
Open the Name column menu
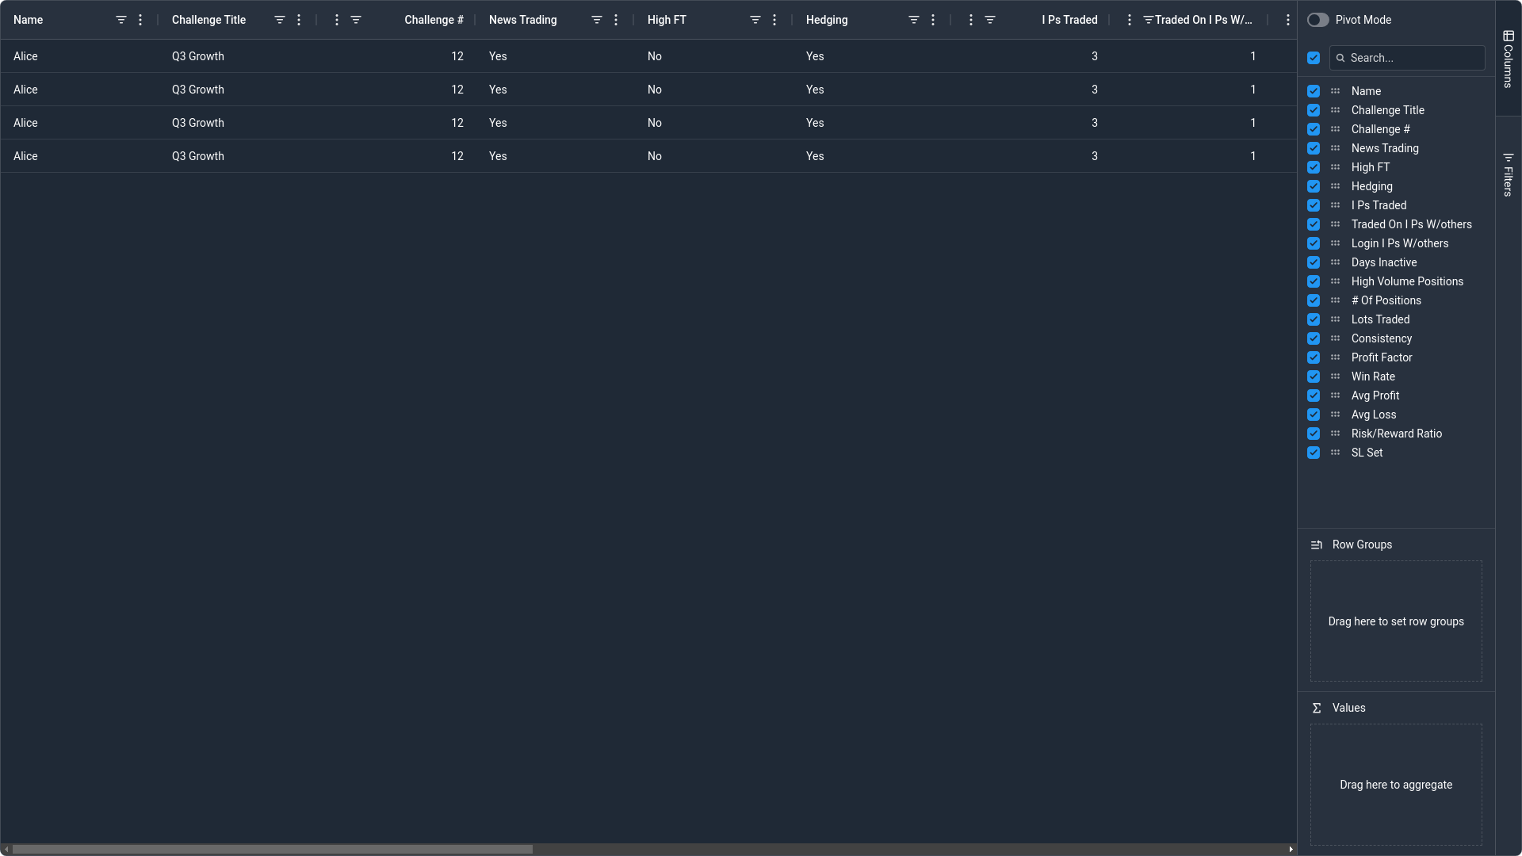click(x=140, y=20)
